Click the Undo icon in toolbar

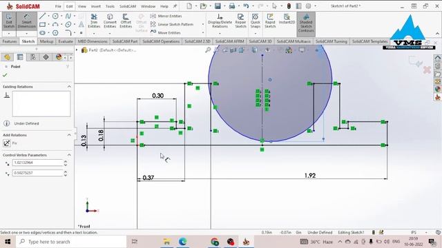coord(246,6)
